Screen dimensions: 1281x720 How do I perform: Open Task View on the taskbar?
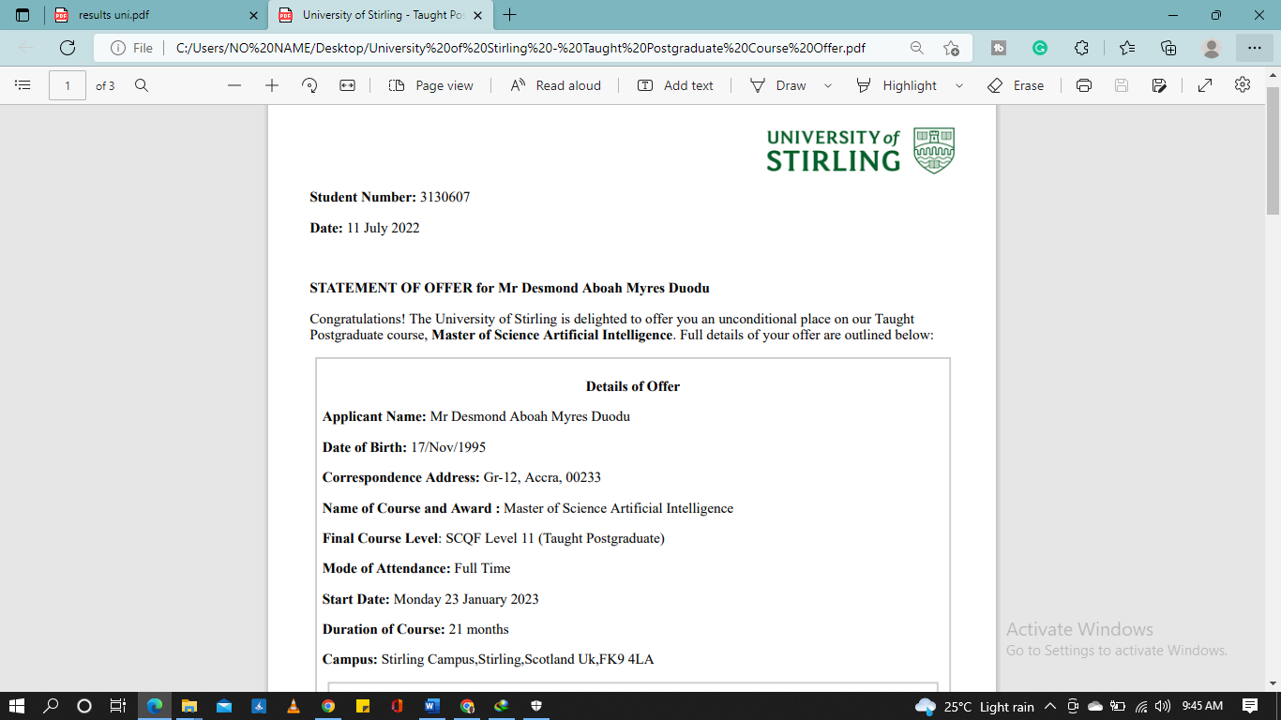point(117,706)
